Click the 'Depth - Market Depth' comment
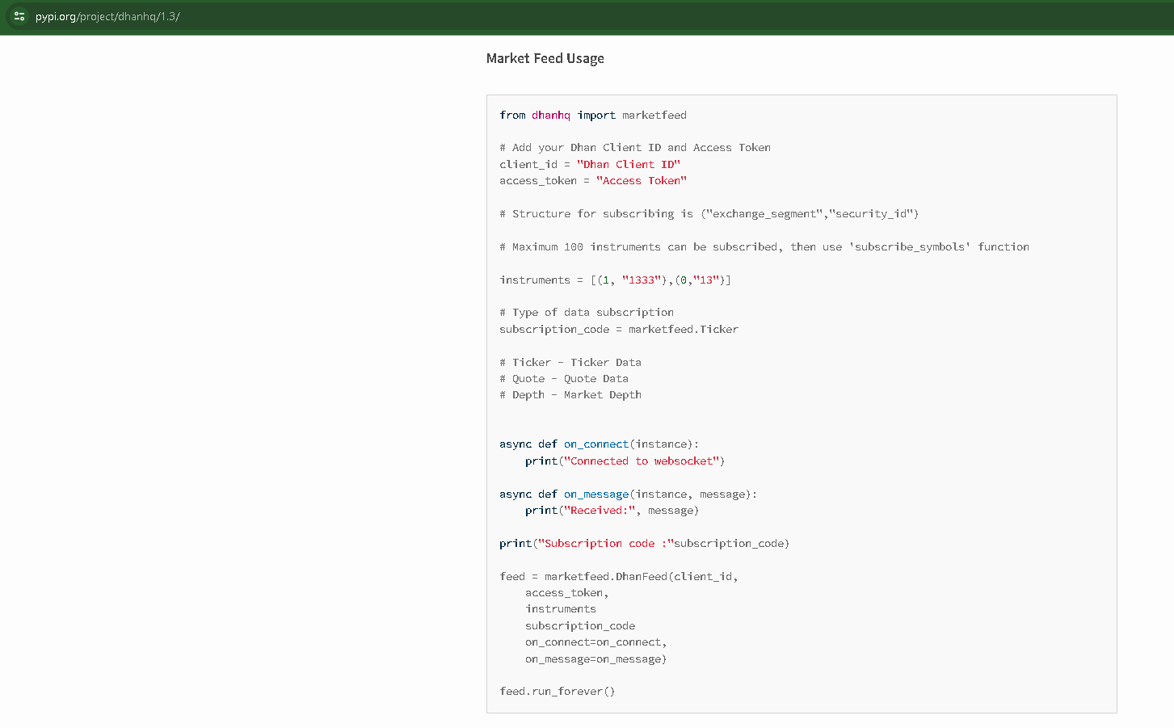The image size is (1174, 728). coord(570,395)
